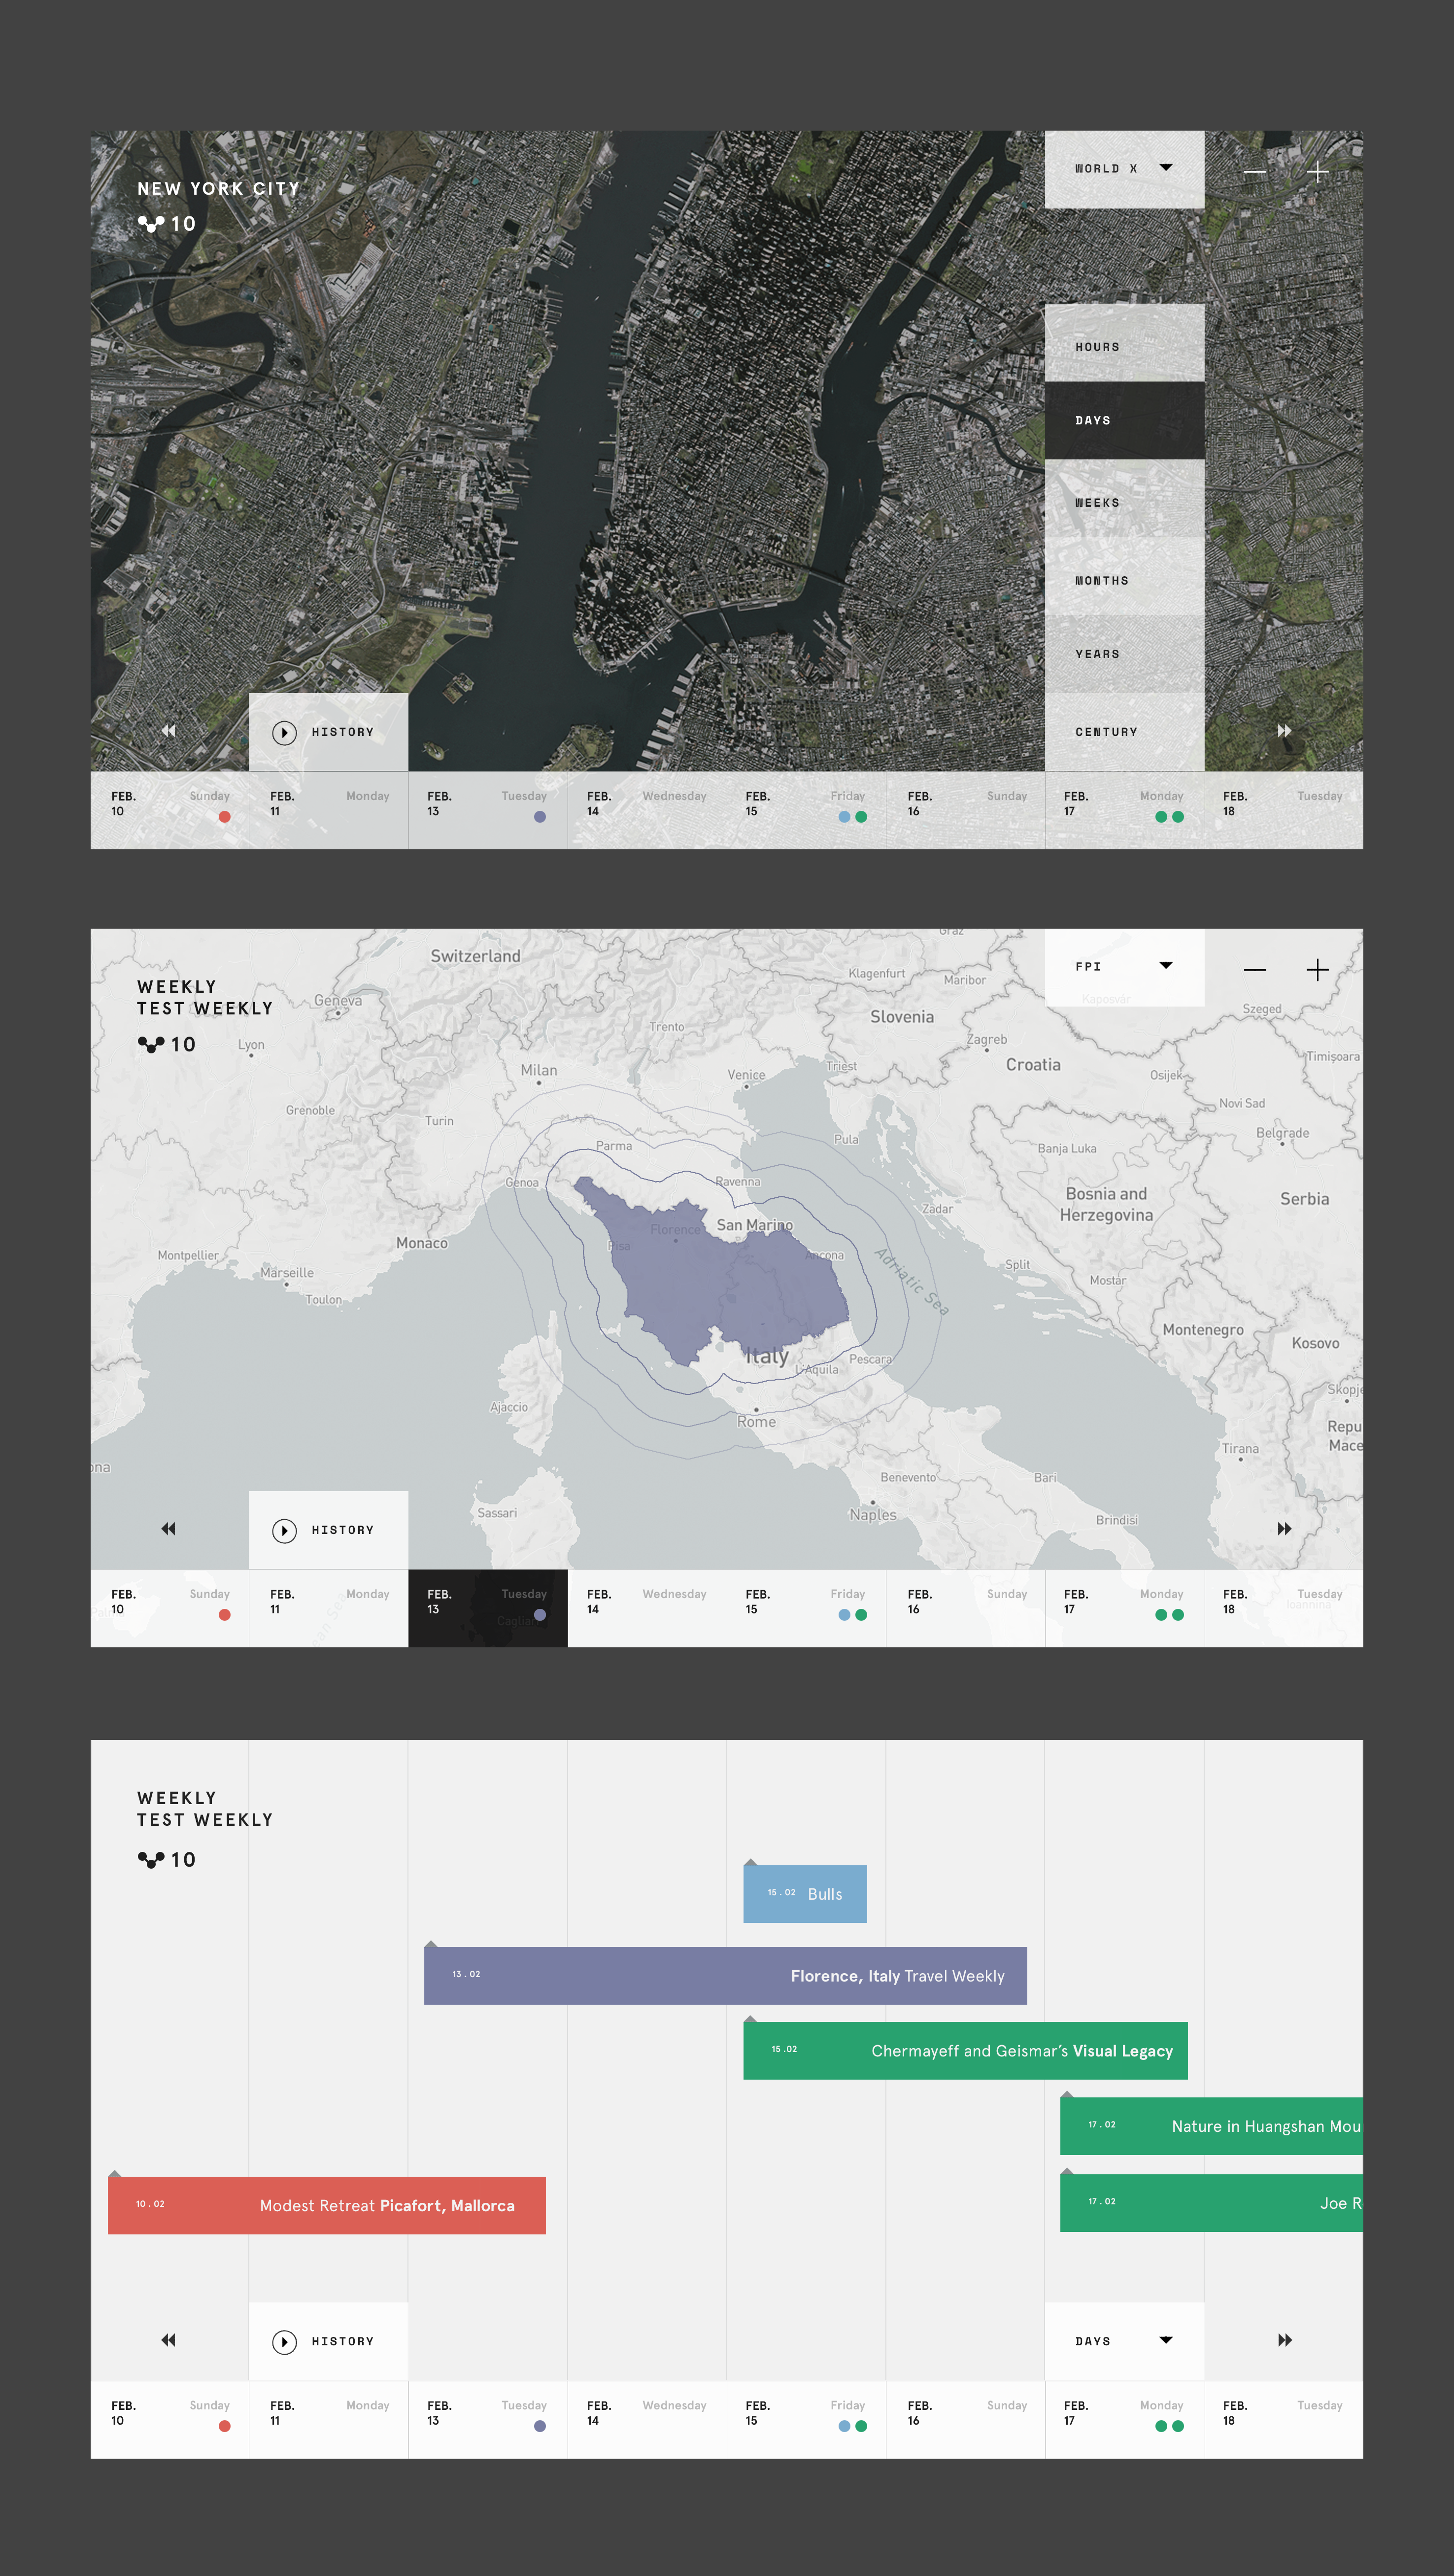Screen dimensions: 1454x2576
Task: Click minus zoom icon on Italy map
Action: [x=1254, y=970]
